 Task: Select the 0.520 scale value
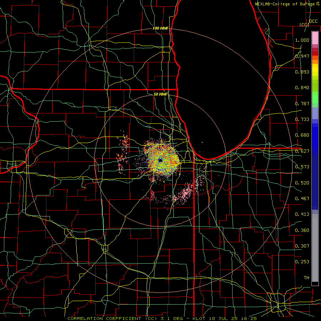[x=302, y=183]
